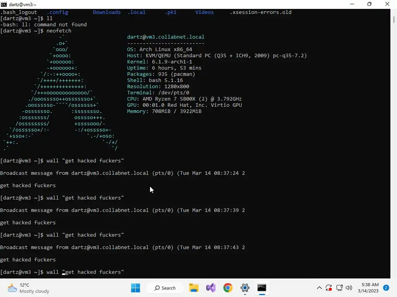Click the 'neofetch' command line
Screen dimensions: 397x297
pos(36,31)
